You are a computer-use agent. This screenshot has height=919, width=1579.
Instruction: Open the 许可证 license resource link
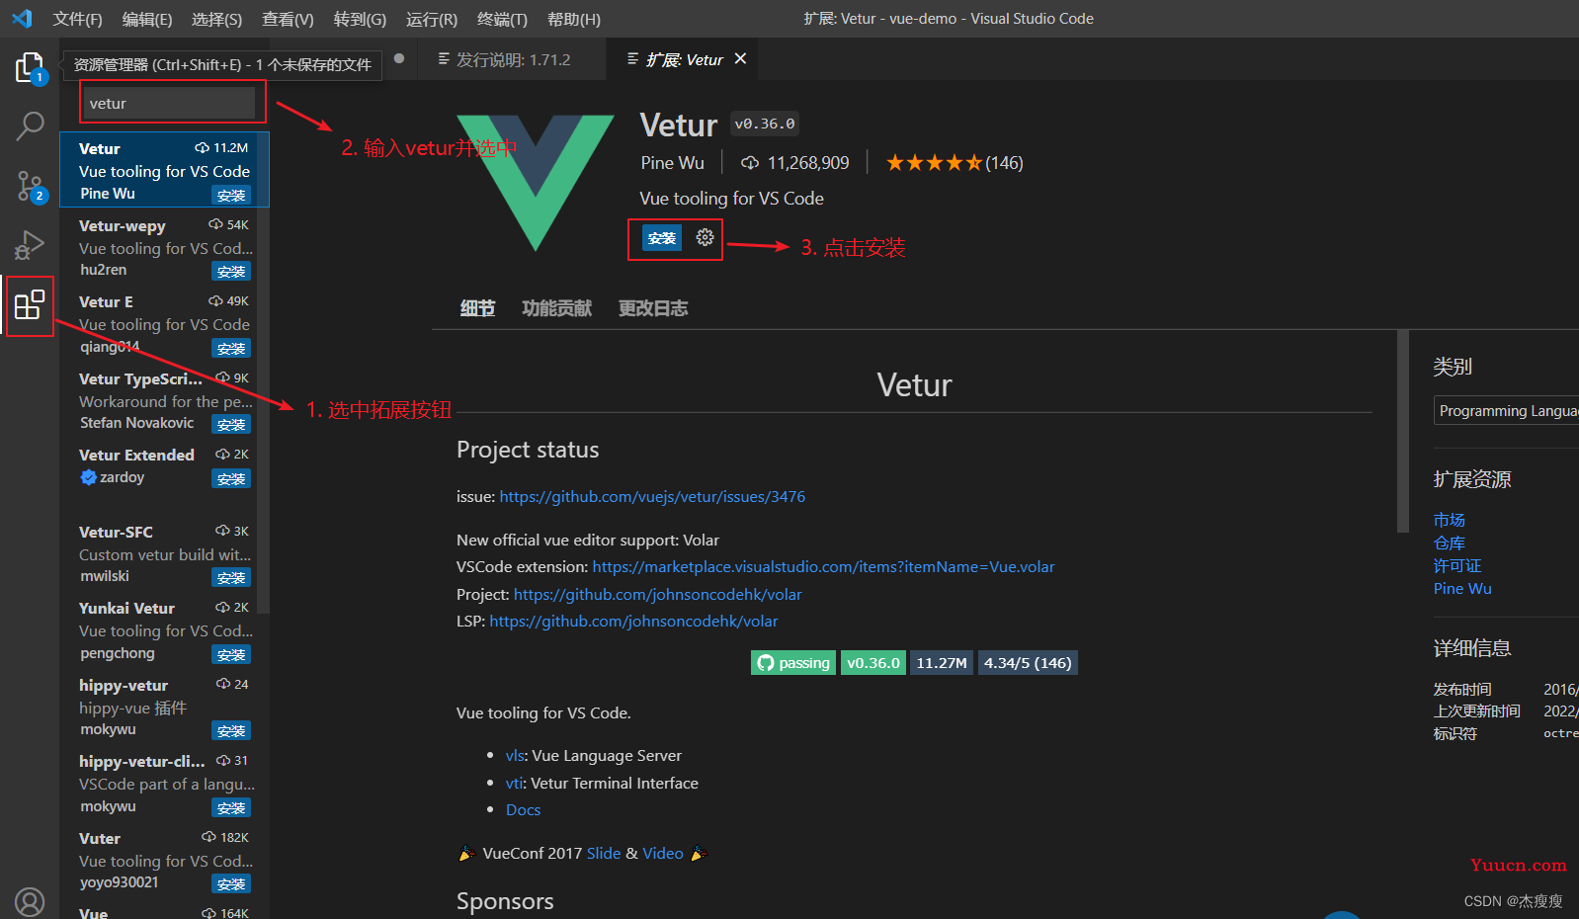(x=1457, y=565)
